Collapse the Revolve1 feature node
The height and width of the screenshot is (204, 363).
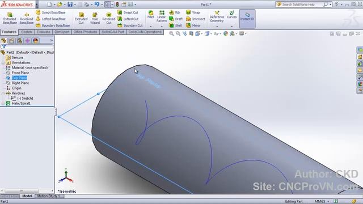click(x=3, y=93)
